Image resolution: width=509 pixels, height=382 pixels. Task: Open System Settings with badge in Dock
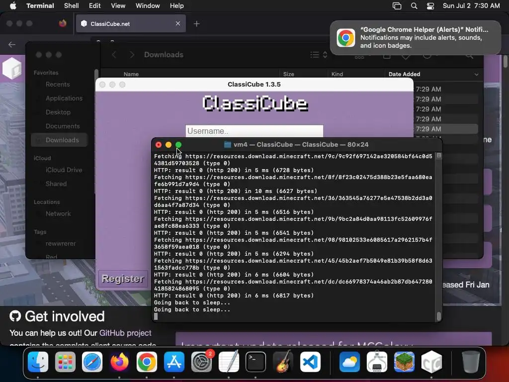(202, 362)
